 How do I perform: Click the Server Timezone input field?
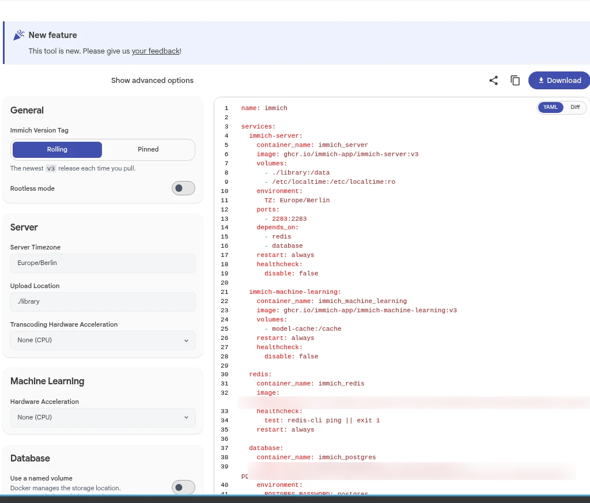pyautogui.click(x=103, y=263)
